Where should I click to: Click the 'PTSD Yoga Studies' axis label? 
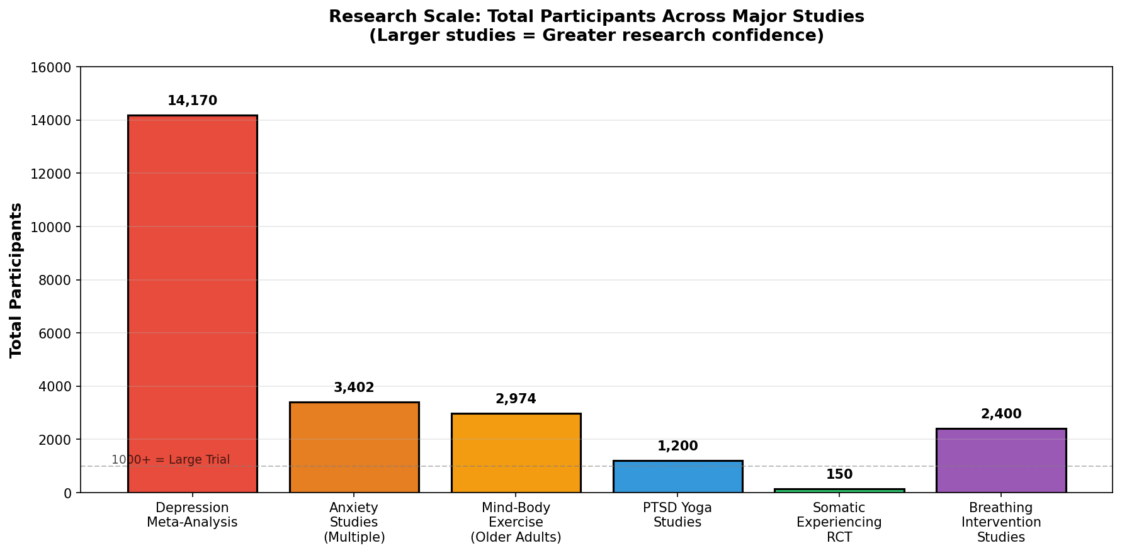pos(678,515)
